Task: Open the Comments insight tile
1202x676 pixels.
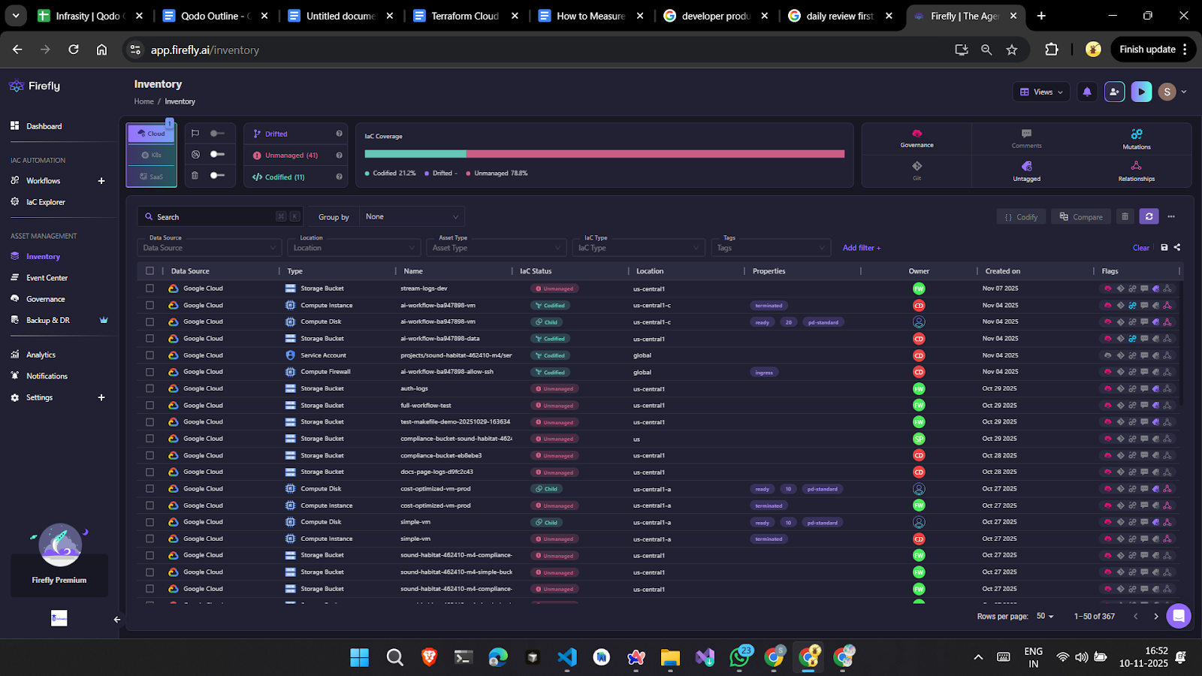Action: (1026, 139)
